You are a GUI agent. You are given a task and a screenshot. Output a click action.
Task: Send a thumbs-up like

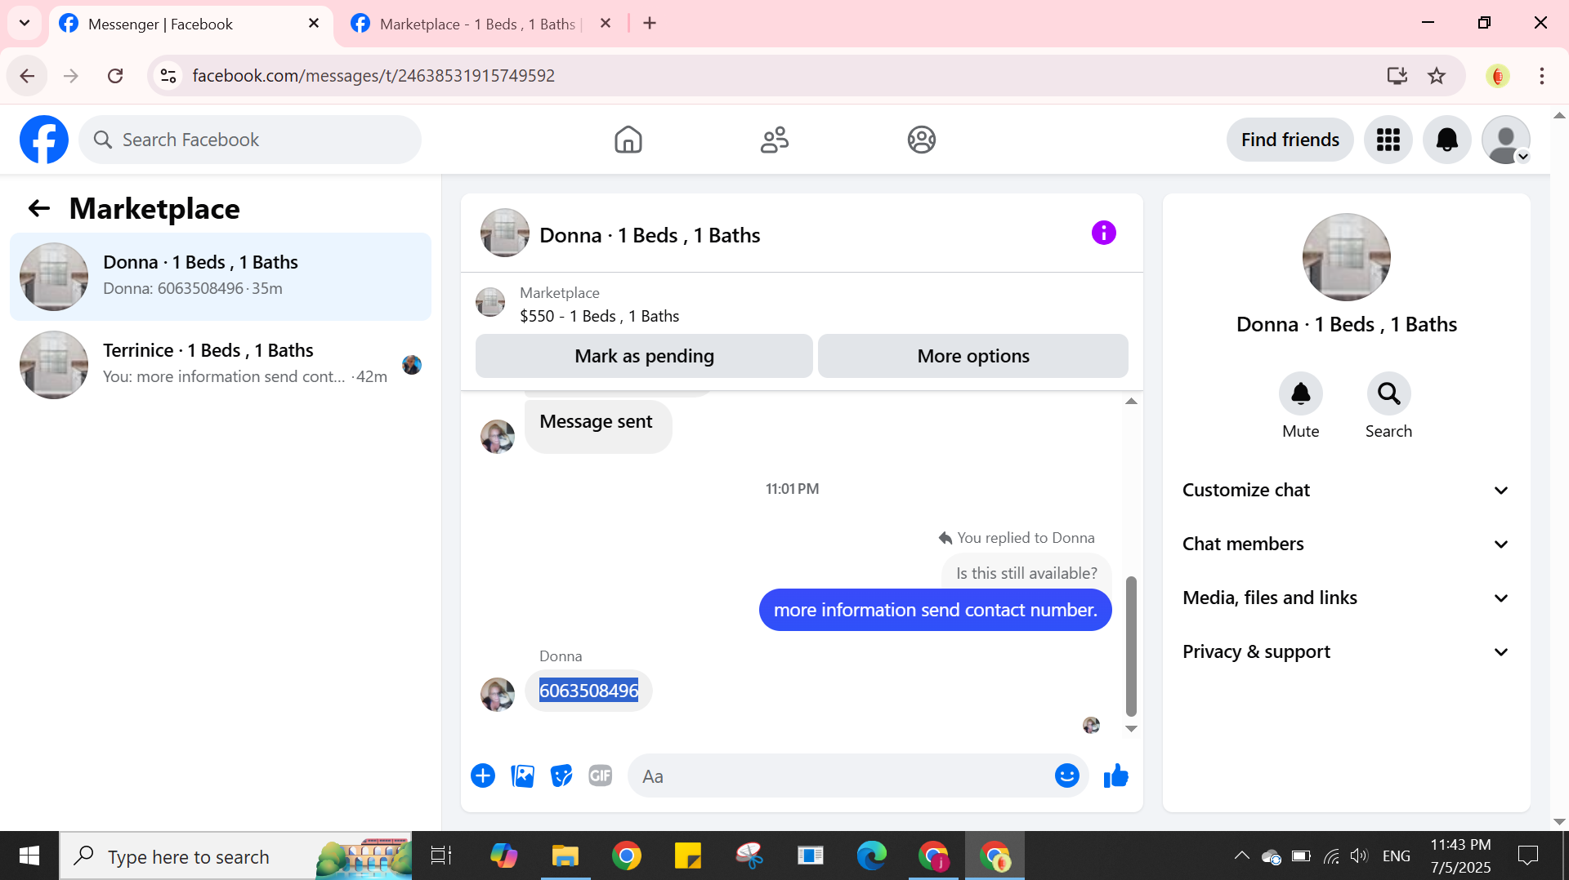[x=1115, y=776]
